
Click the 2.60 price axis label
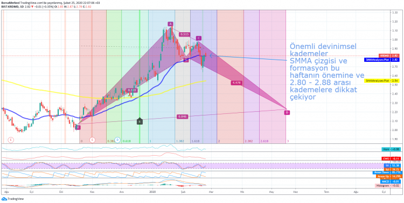click(x=395, y=76)
